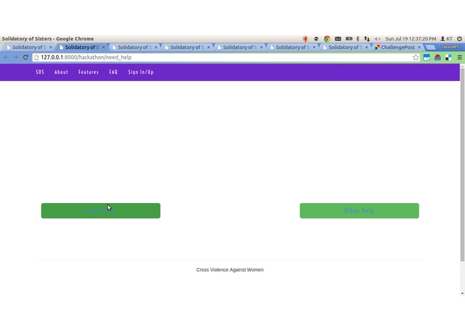This screenshot has height=330, width=465.
Task: Open the clock showing Sun Jul 19
Action: 411,39
